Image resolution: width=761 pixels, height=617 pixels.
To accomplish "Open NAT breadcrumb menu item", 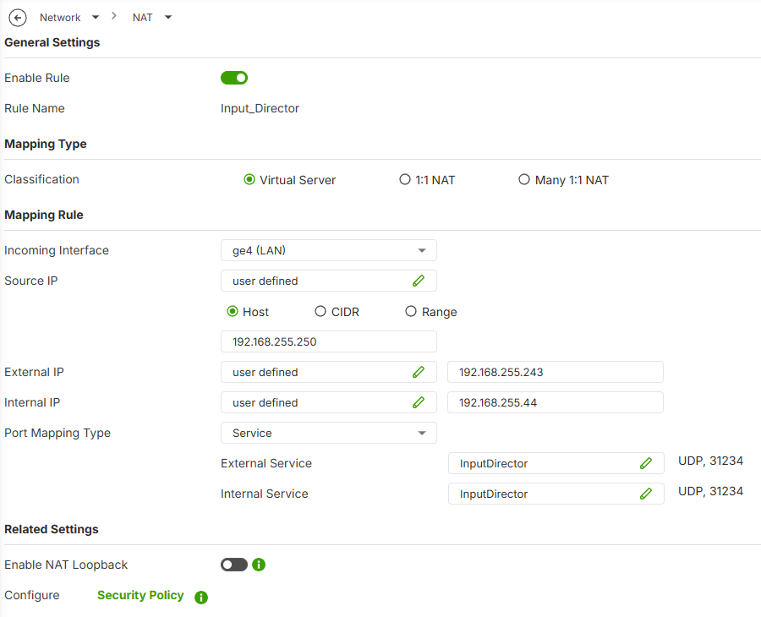I will point(142,18).
